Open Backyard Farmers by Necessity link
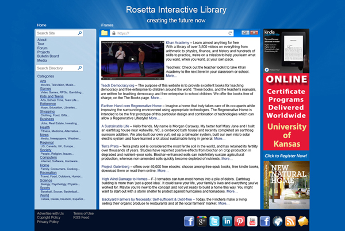This screenshot has width=345, height=231. [147, 199]
